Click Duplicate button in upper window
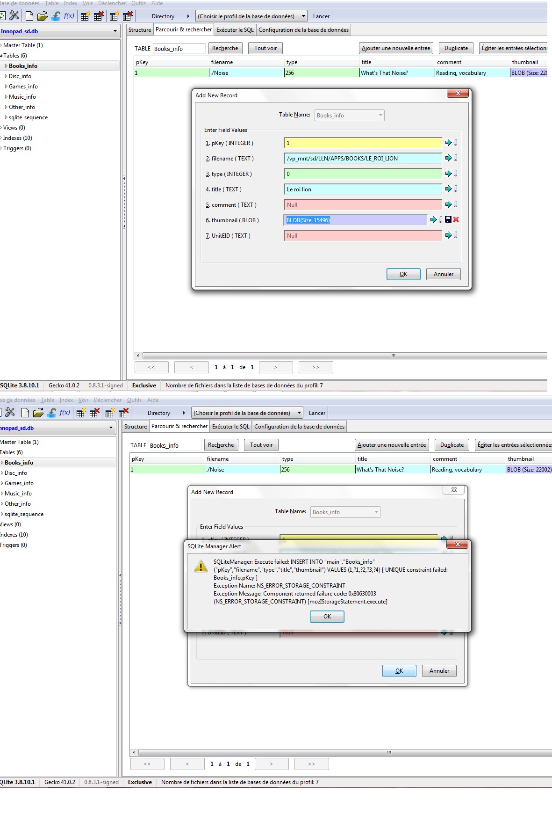 (x=456, y=48)
